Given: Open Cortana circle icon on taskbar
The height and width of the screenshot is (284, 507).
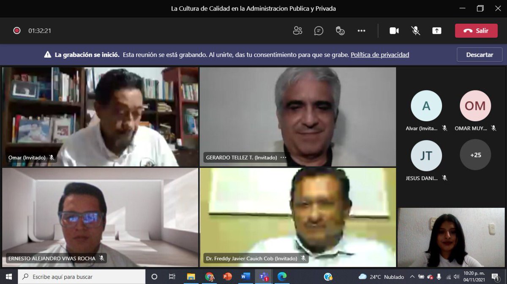Looking at the screenshot, I should click(154, 276).
